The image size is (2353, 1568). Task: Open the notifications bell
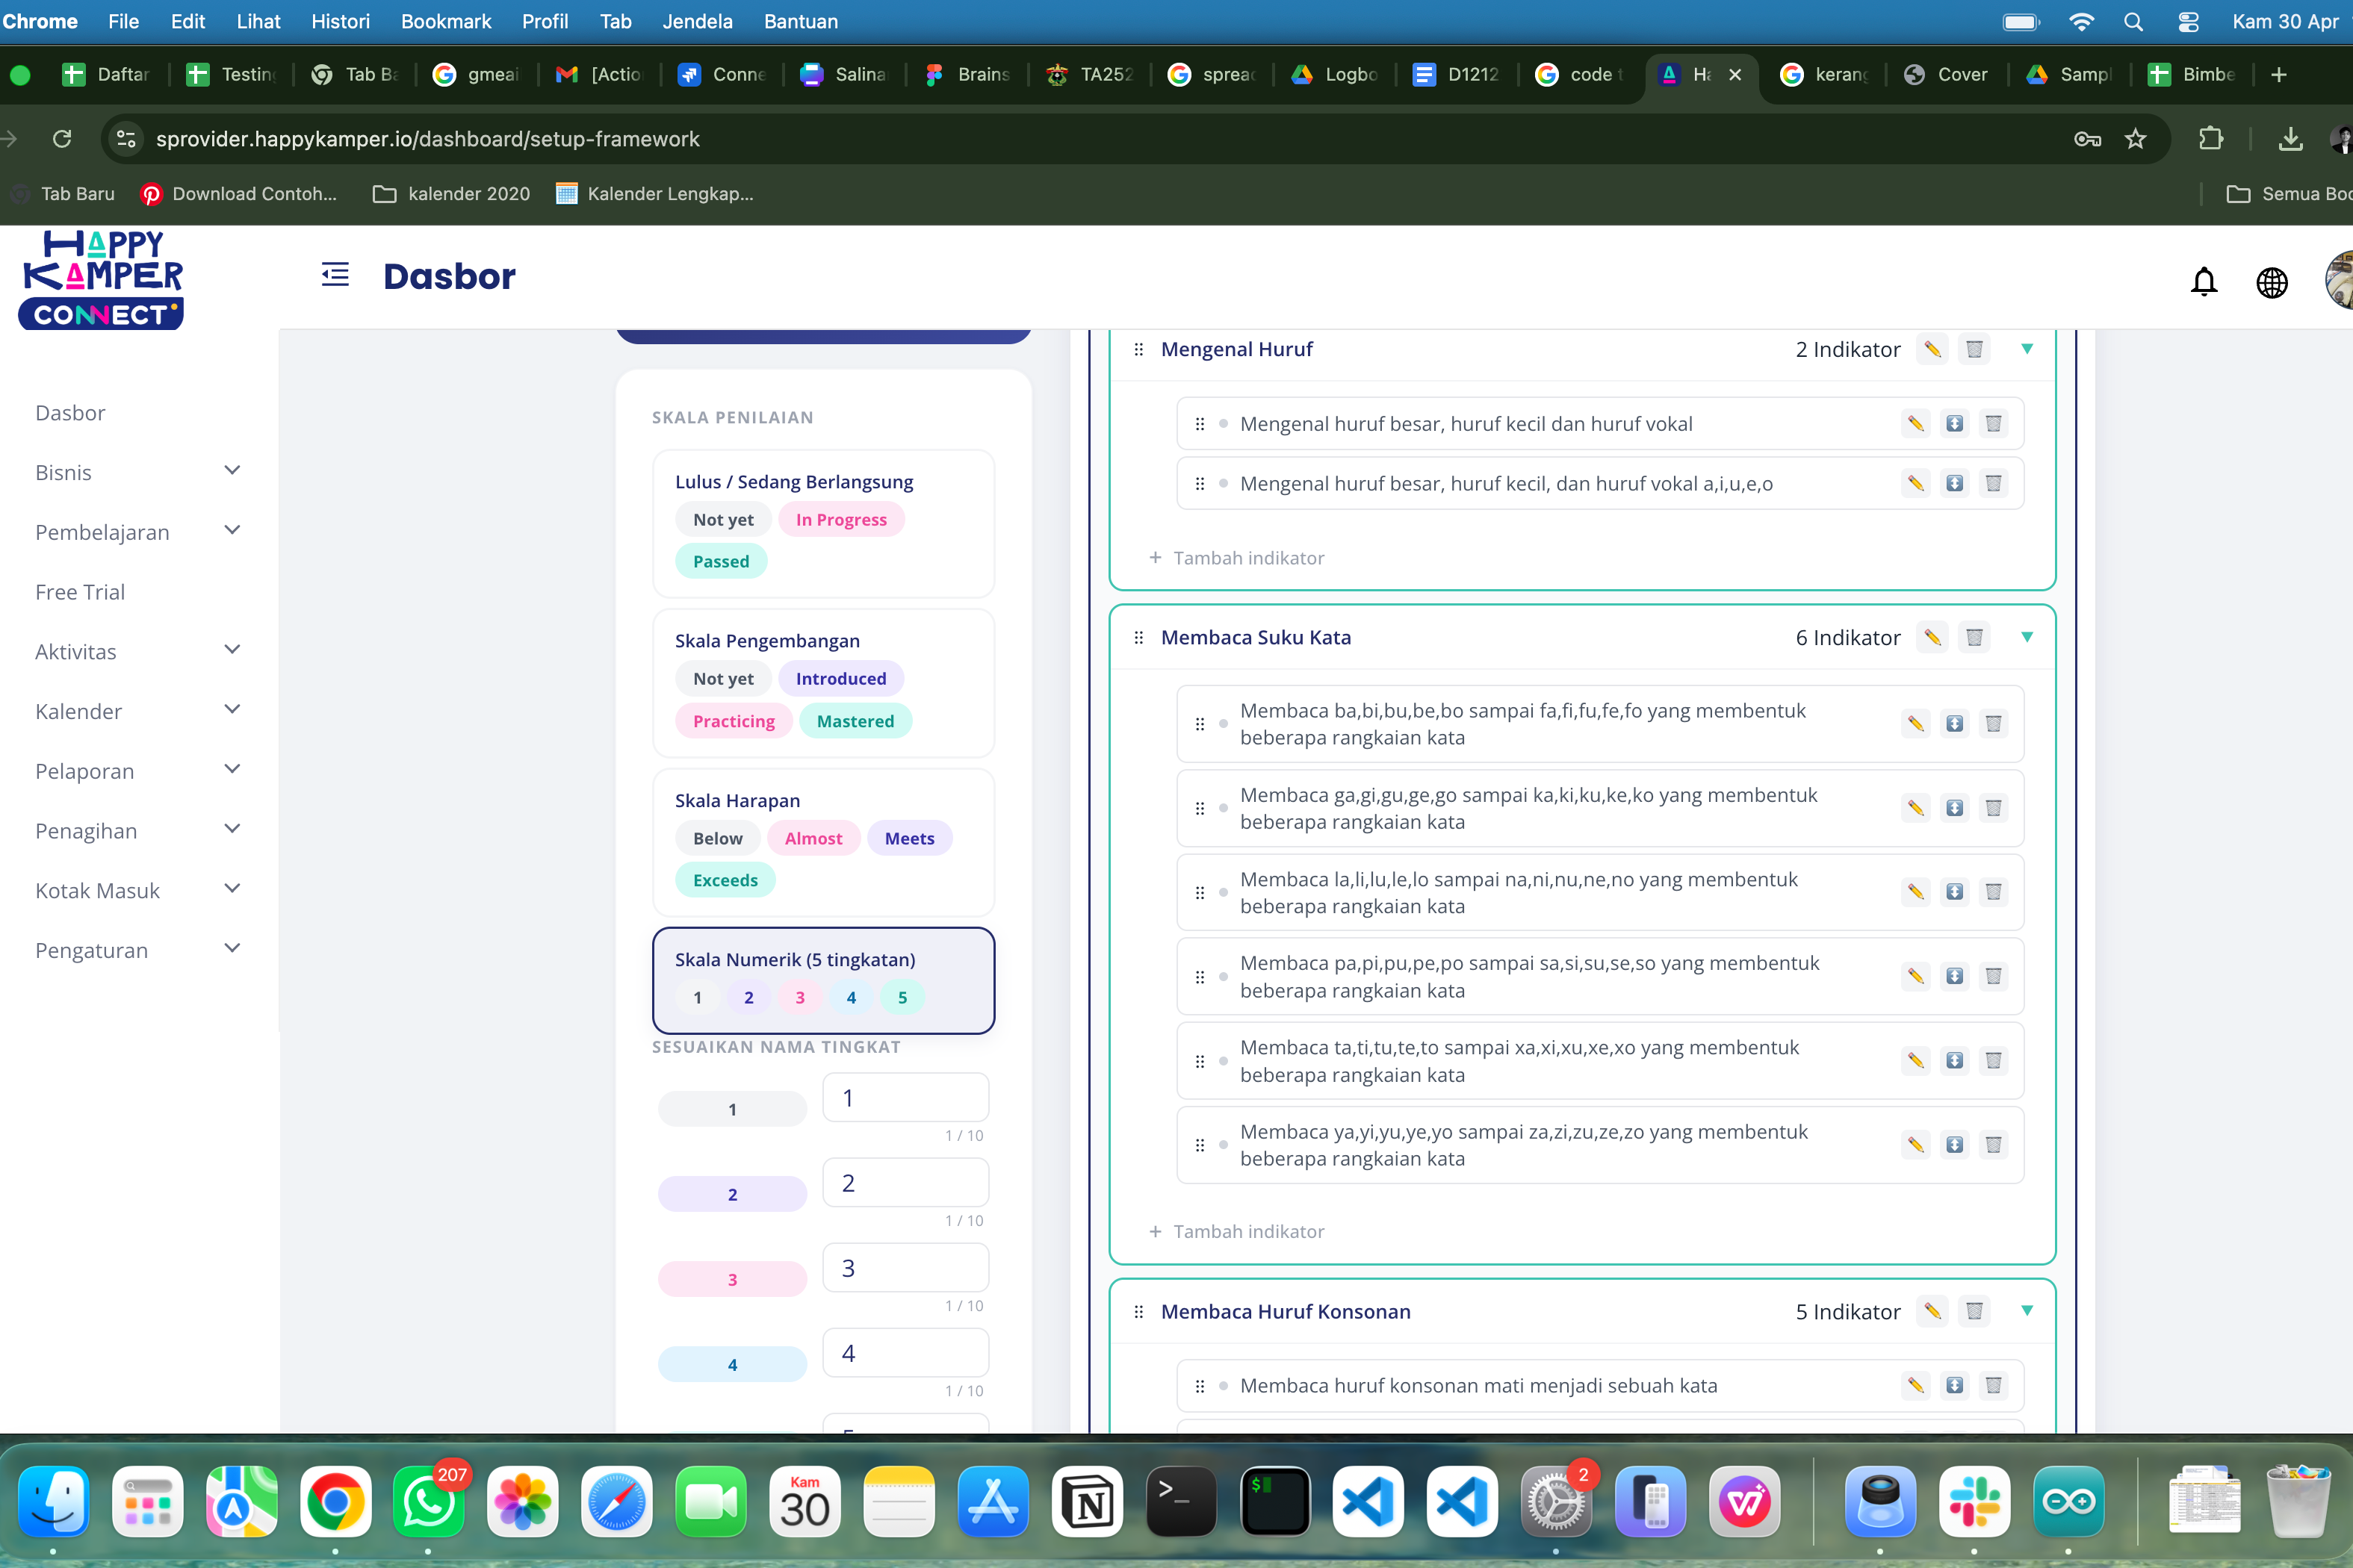[2203, 282]
